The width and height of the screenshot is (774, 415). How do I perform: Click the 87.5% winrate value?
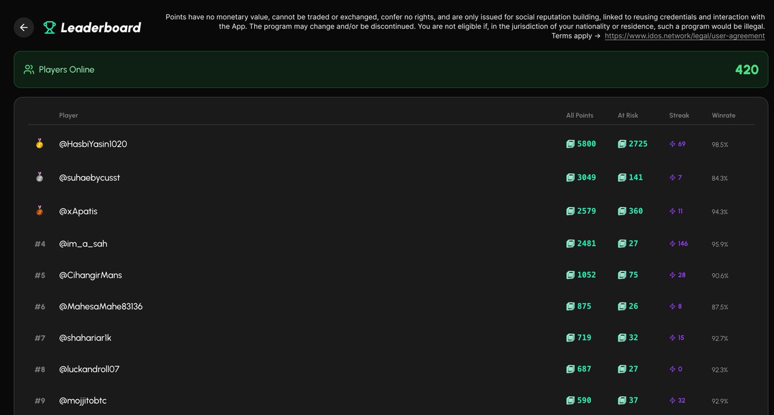[x=720, y=307]
